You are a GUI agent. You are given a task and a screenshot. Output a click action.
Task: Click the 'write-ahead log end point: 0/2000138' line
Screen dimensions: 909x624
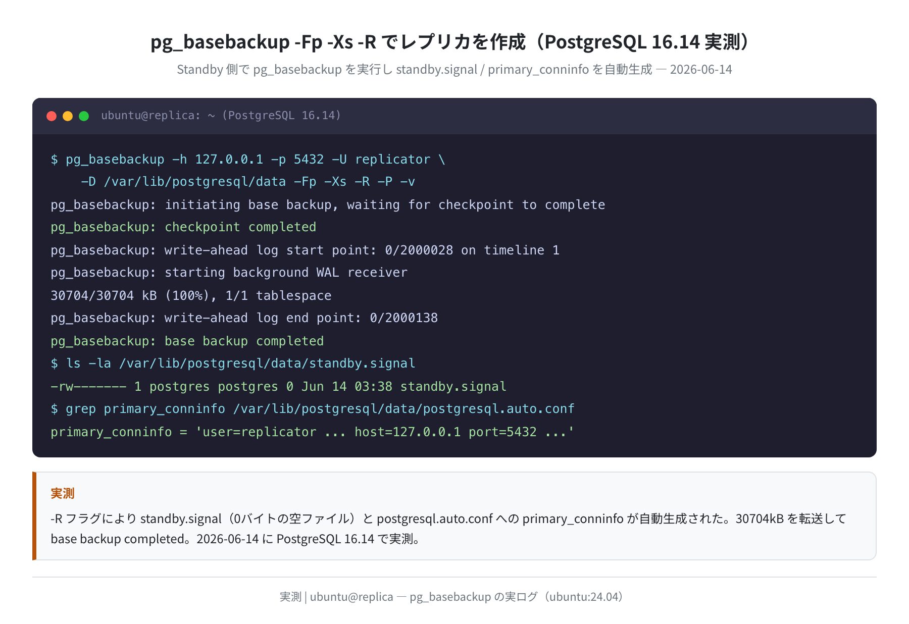pos(244,318)
